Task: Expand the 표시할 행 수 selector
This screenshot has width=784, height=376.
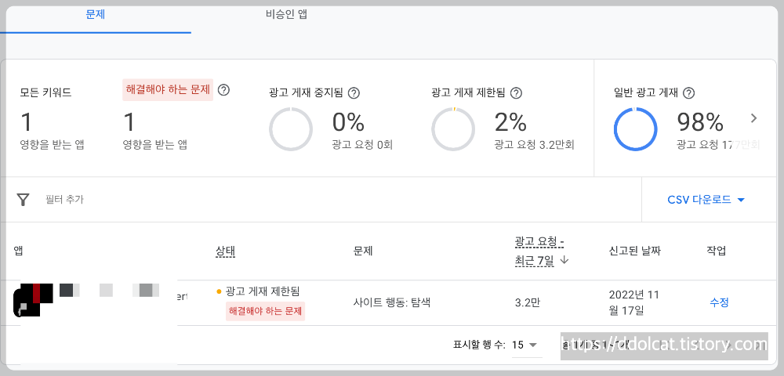Action: 525,345
